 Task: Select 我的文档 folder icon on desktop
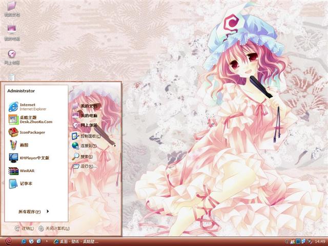[12, 9]
